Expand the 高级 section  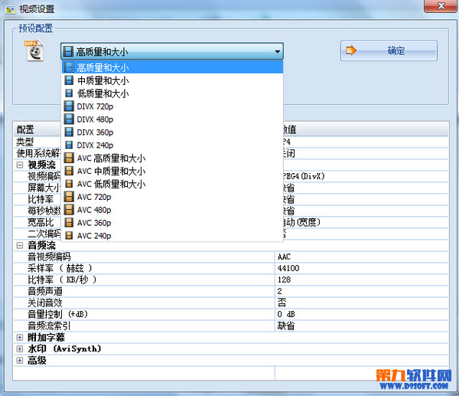[x=20, y=360]
